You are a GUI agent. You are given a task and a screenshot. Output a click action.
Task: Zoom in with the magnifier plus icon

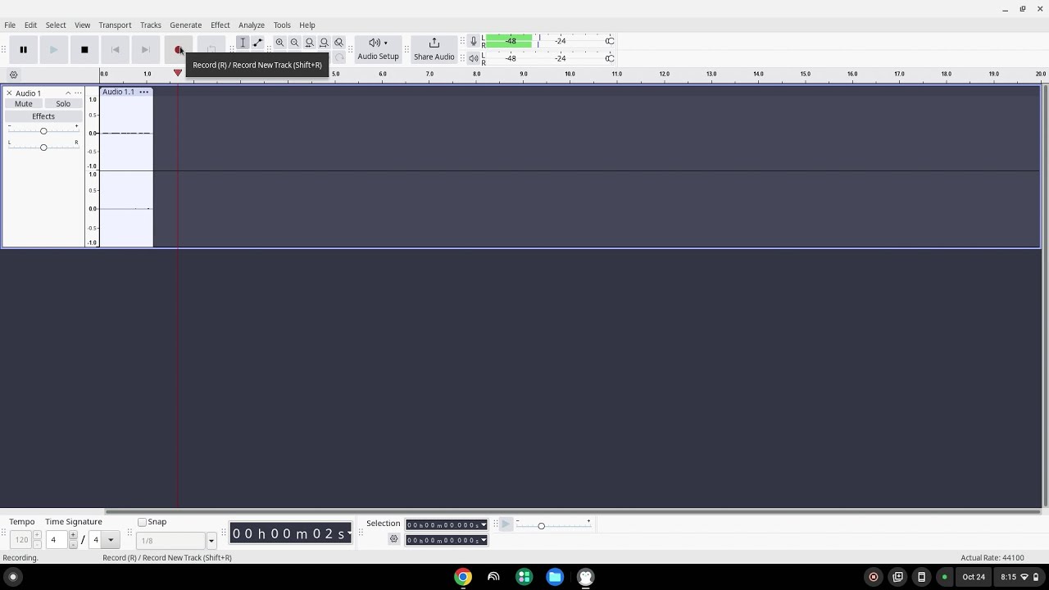click(x=279, y=43)
